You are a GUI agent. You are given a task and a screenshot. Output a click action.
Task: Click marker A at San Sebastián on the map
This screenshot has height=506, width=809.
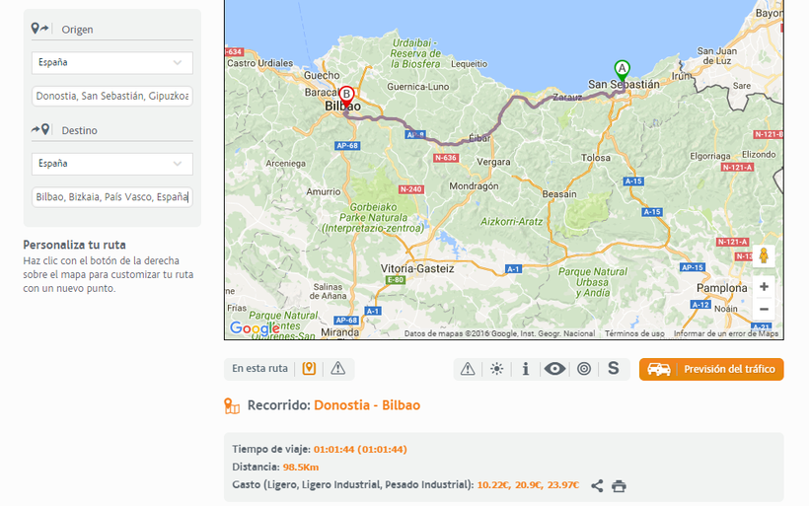pos(622,69)
